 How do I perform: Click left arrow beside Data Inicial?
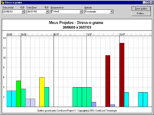point(21,7)
